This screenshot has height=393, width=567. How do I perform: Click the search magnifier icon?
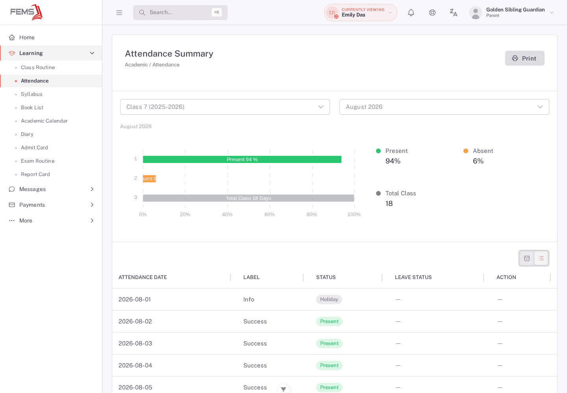click(x=142, y=13)
